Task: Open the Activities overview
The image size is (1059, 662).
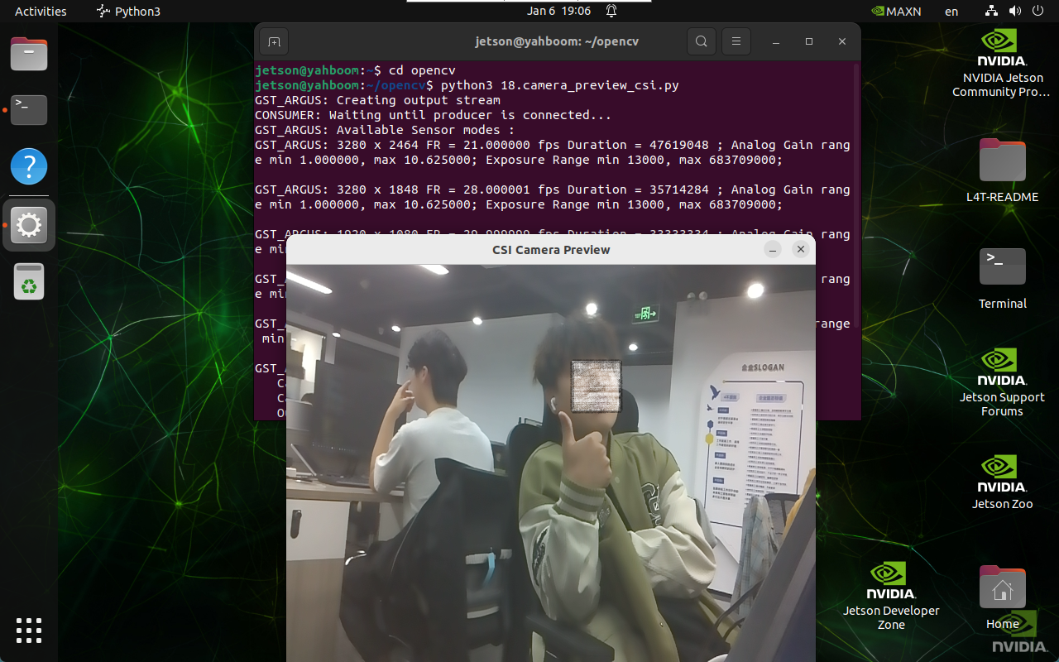Action: (x=41, y=12)
